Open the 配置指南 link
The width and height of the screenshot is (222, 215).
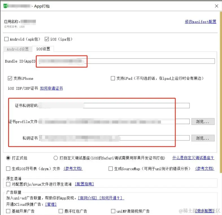click(84, 184)
